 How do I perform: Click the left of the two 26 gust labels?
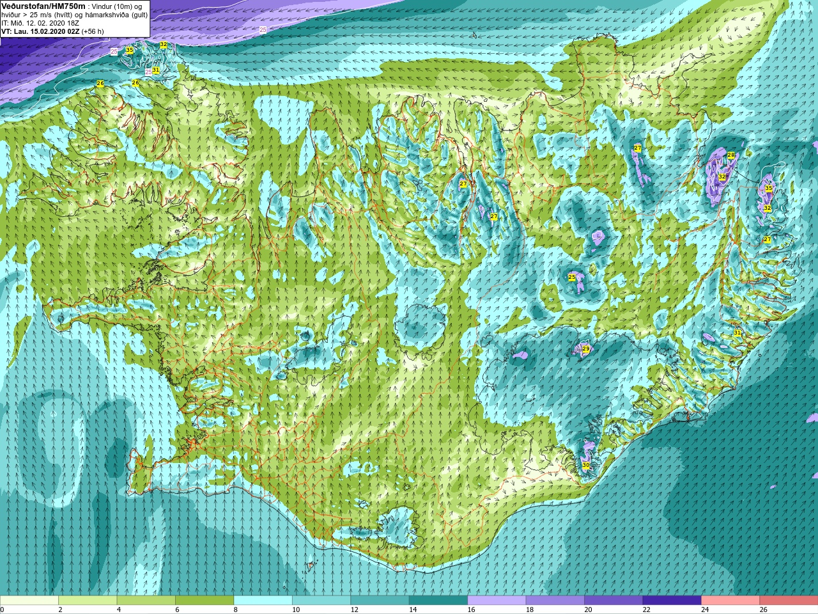(100, 83)
